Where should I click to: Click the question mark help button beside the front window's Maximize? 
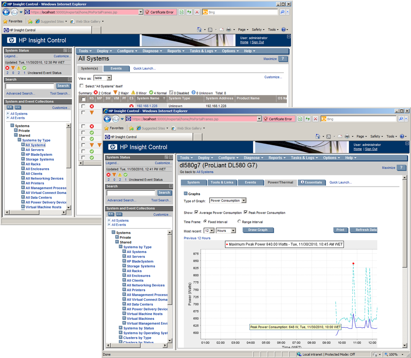click(x=401, y=168)
